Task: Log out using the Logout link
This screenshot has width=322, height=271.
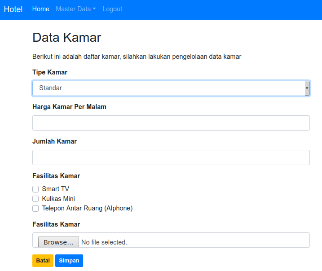Action: [x=112, y=9]
